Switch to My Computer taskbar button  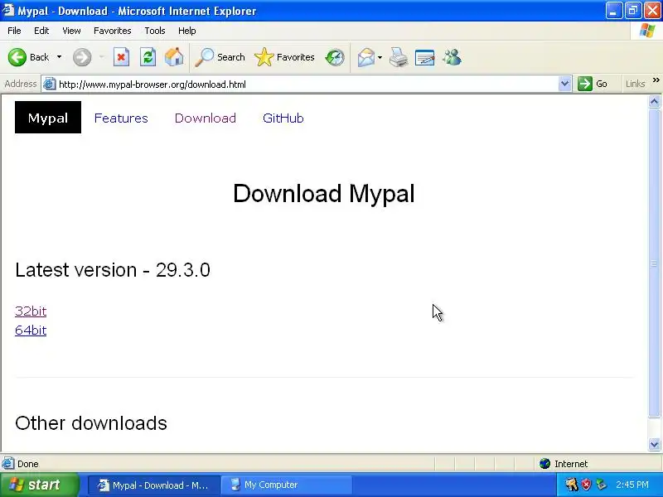(x=288, y=485)
